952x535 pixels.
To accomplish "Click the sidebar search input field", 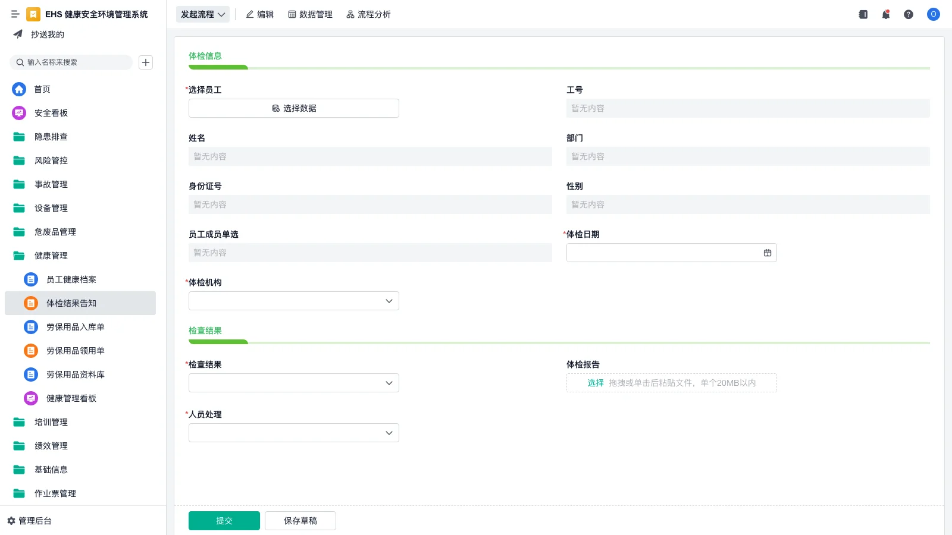I will (x=71, y=62).
